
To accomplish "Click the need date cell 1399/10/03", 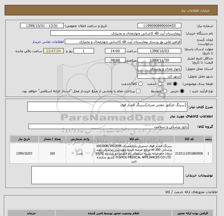I will 24,153.
